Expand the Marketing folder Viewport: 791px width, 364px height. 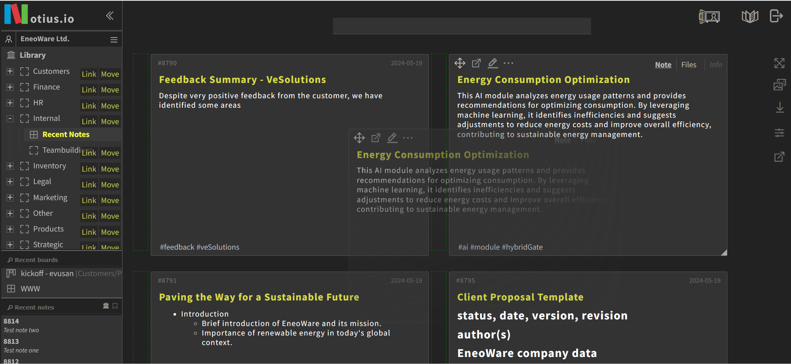point(10,198)
